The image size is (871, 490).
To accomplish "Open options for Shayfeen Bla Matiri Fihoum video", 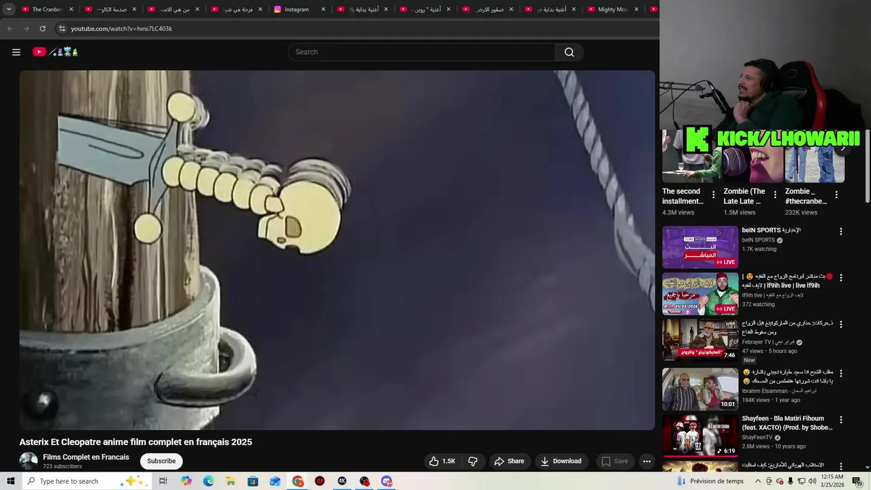I will tap(840, 420).
